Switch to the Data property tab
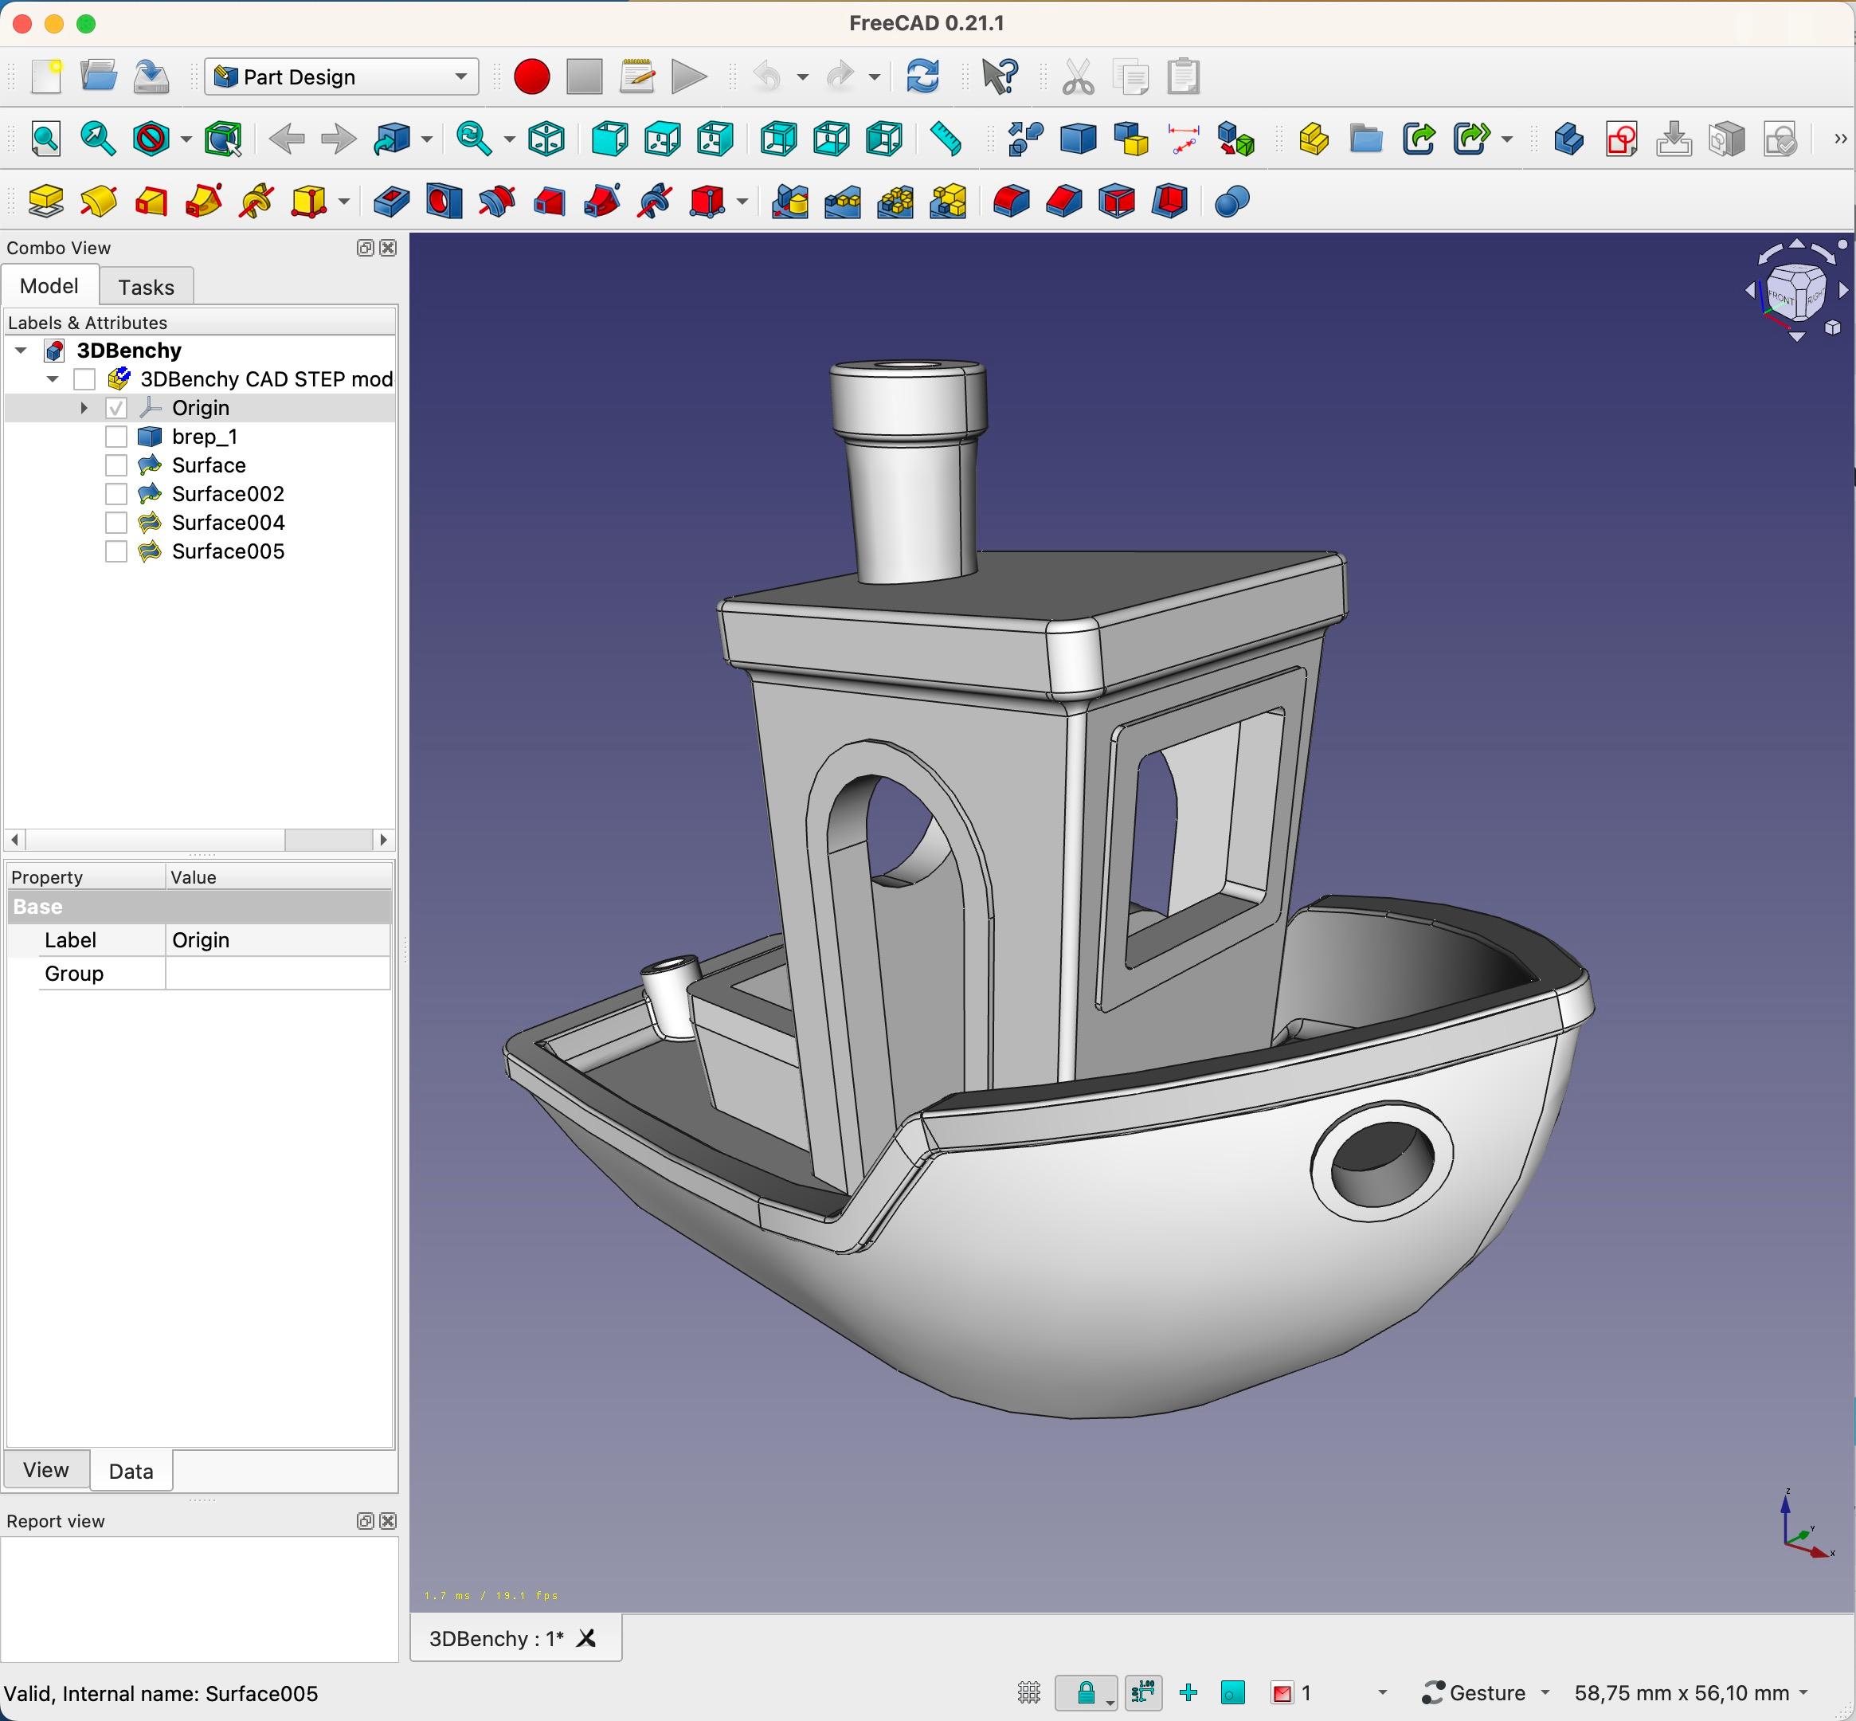 point(131,1471)
